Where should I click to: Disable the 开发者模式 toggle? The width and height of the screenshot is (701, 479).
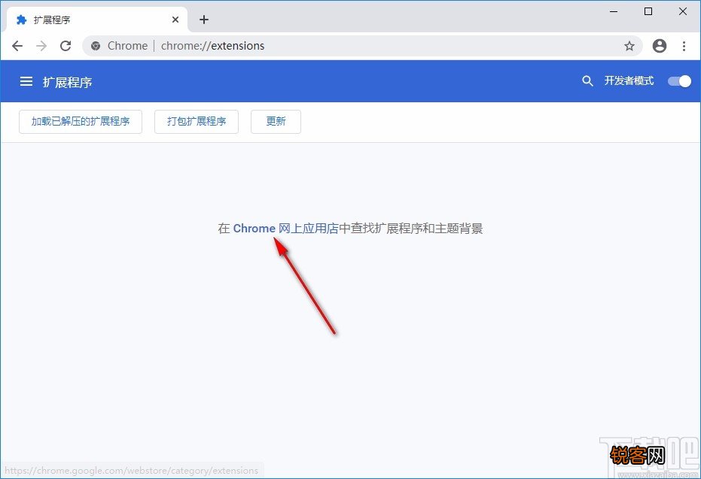tap(679, 80)
